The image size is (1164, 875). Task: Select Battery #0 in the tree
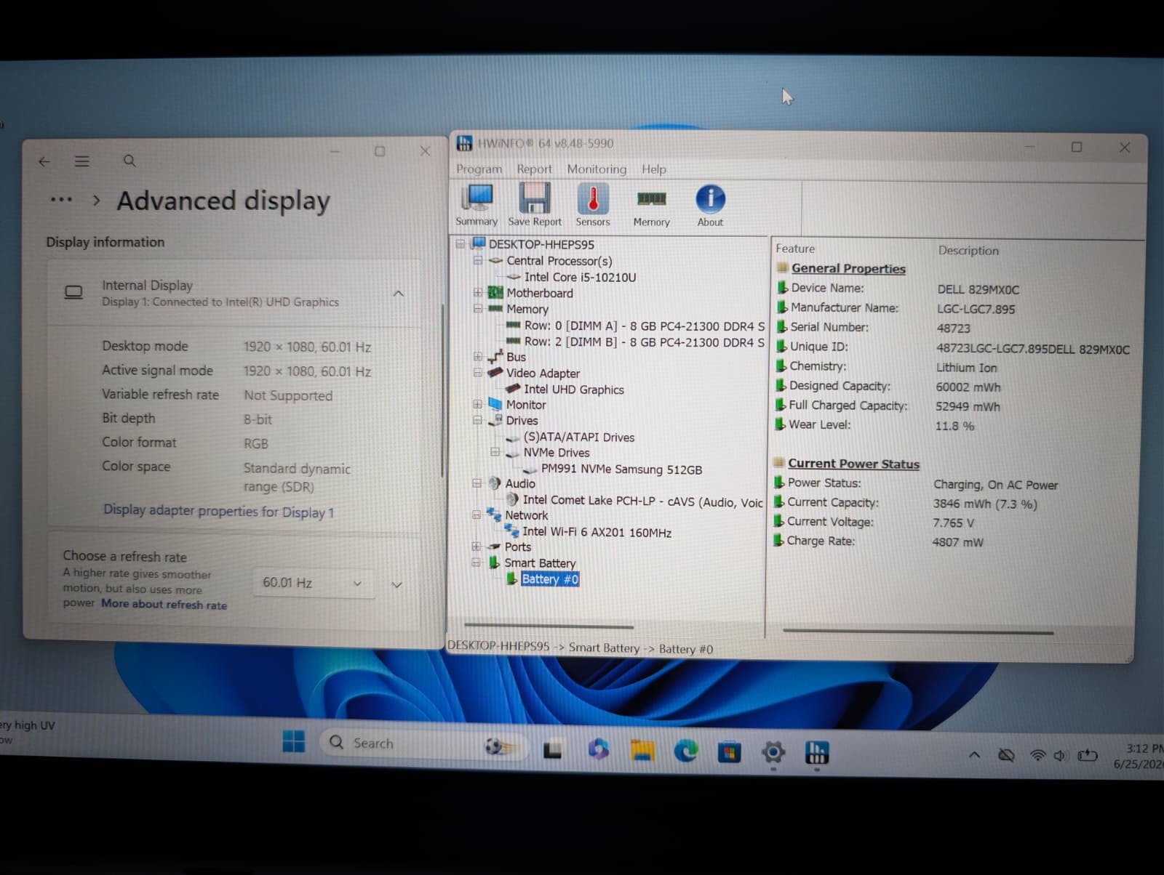pyautogui.click(x=550, y=579)
